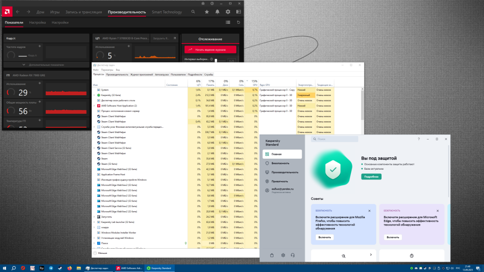
Task: Open the Параметры menu in Task Manager
Action: [107, 70]
